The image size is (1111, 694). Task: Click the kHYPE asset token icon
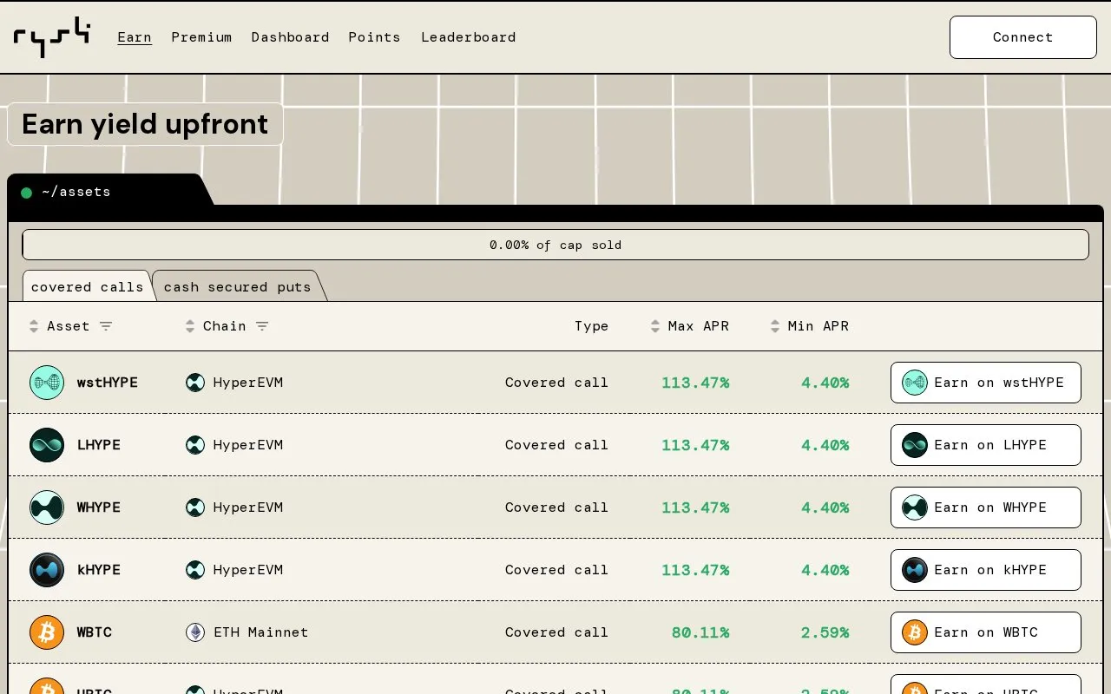click(47, 570)
